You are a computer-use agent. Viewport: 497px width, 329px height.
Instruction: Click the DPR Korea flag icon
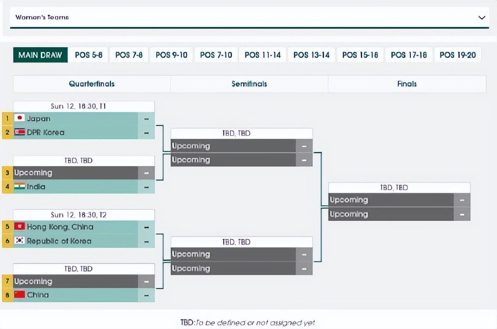pos(19,132)
